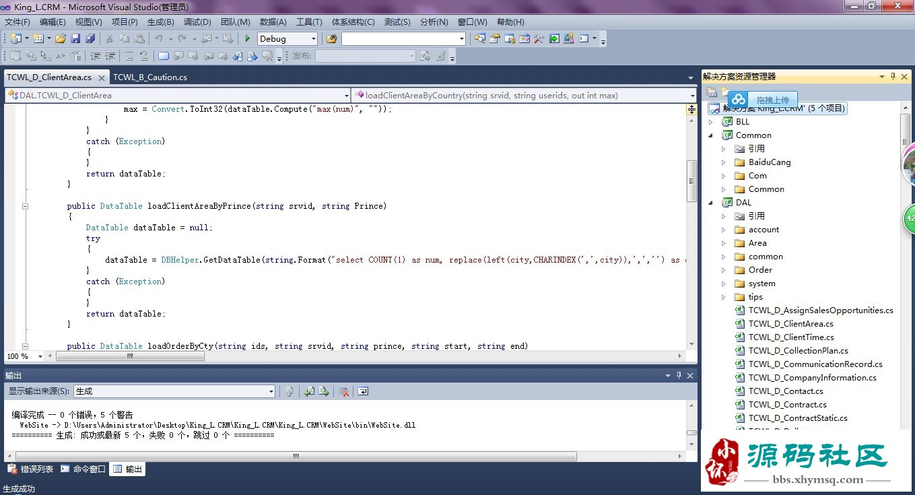
Task: Collapse the DAL project node
Action: pyautogui.click(x=711, y=203)
